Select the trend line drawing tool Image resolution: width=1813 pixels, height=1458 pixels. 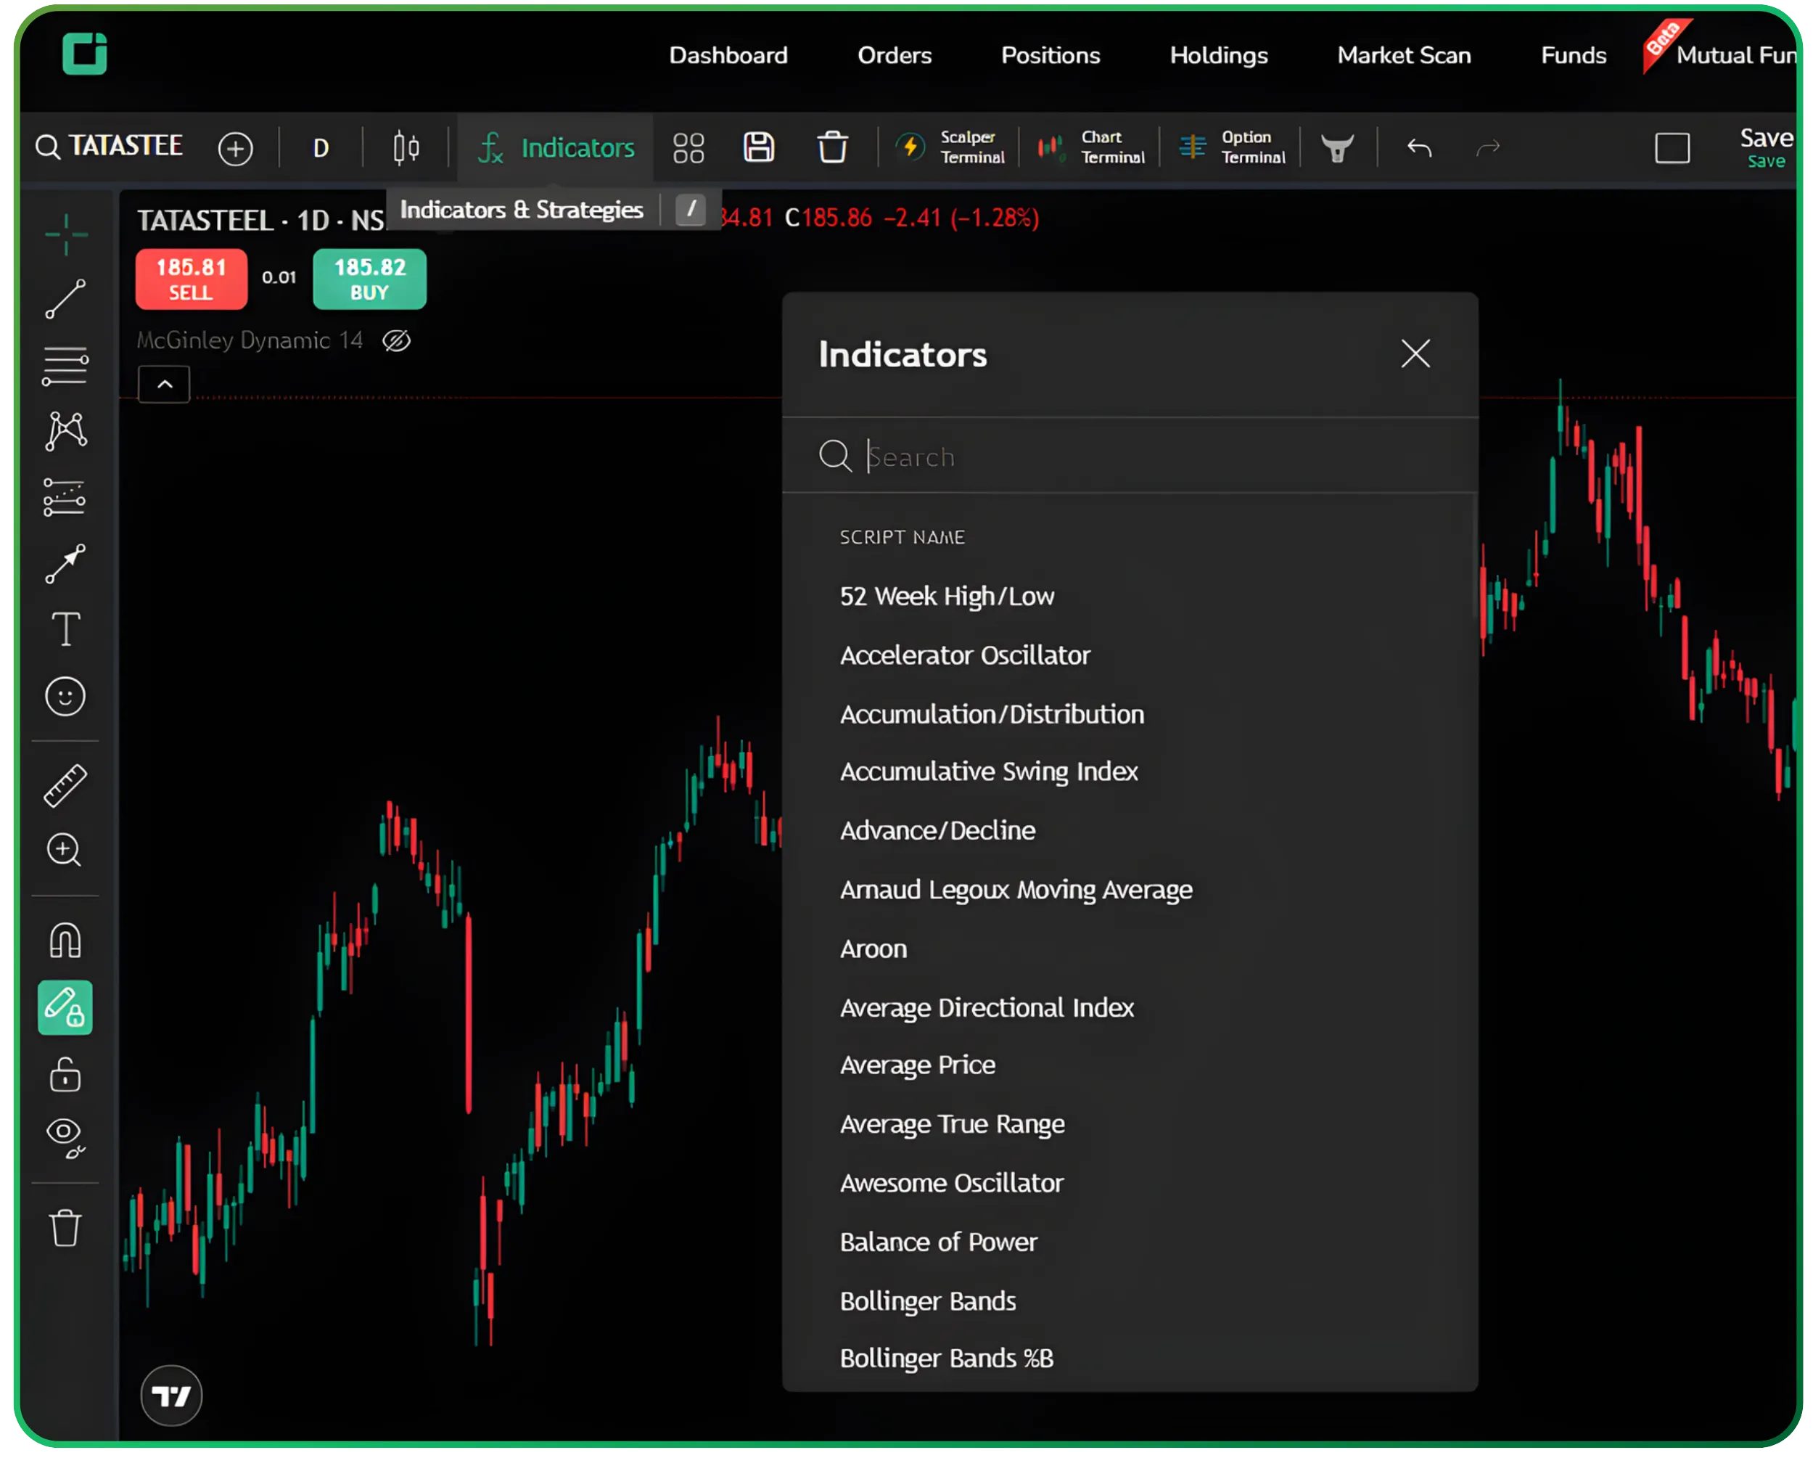click(x=65, y=300)
